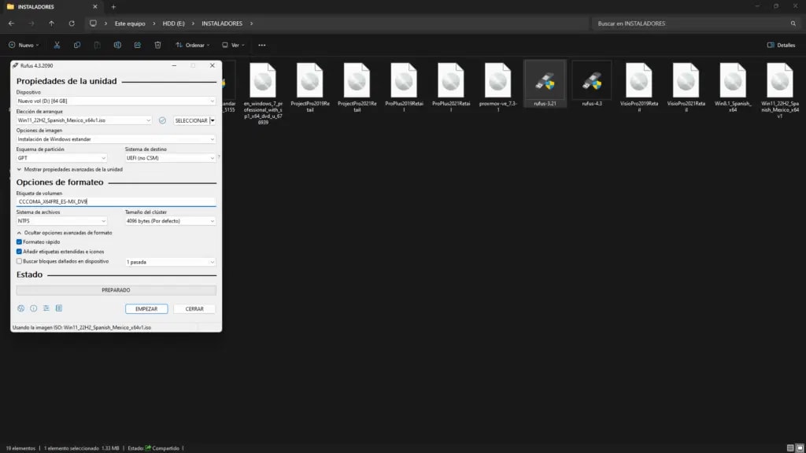Screen dimensions: 806x453
Task: Click the PREPARADO progress bar
Action: [x=116, y=290]
